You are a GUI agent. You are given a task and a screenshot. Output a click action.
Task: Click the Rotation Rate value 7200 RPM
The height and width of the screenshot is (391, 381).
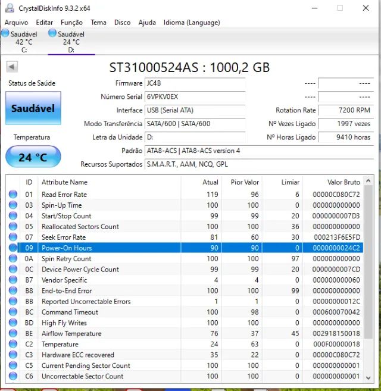pos(346,110)
